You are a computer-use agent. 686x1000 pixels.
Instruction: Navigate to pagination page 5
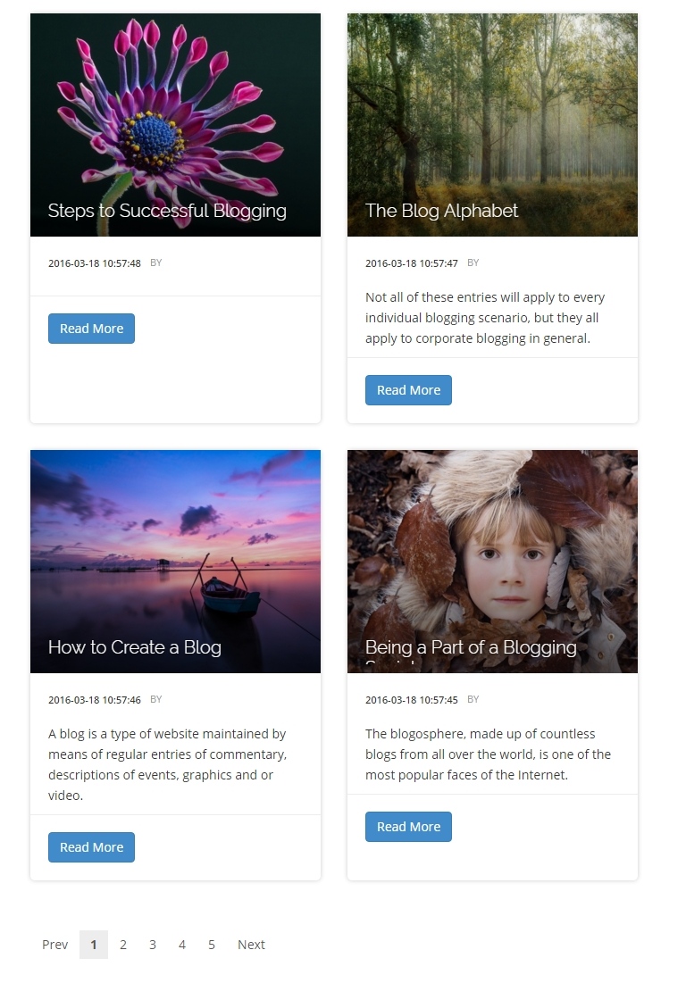[x=211, y=945]
